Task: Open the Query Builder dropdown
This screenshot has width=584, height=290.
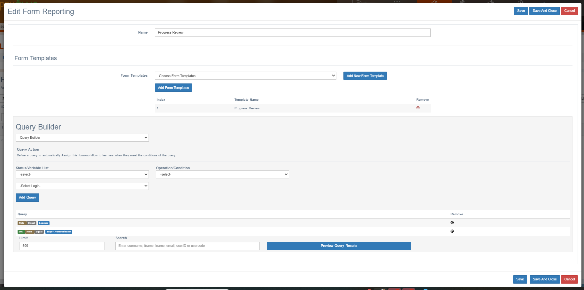Action: [82, 137]
